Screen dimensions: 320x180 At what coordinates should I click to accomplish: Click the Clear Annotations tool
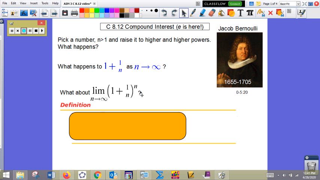261,13
